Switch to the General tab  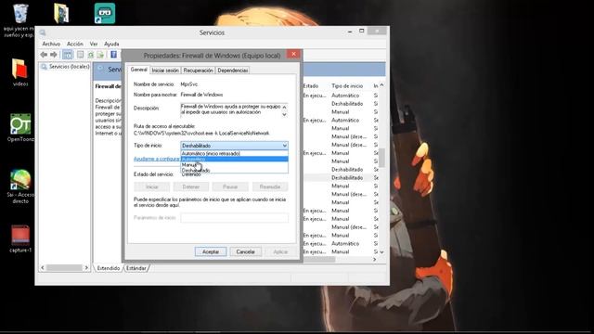pos(138,70)
